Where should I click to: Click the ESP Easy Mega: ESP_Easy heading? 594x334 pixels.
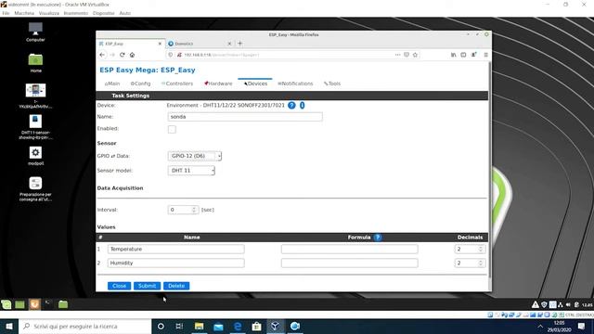[148, 71]
